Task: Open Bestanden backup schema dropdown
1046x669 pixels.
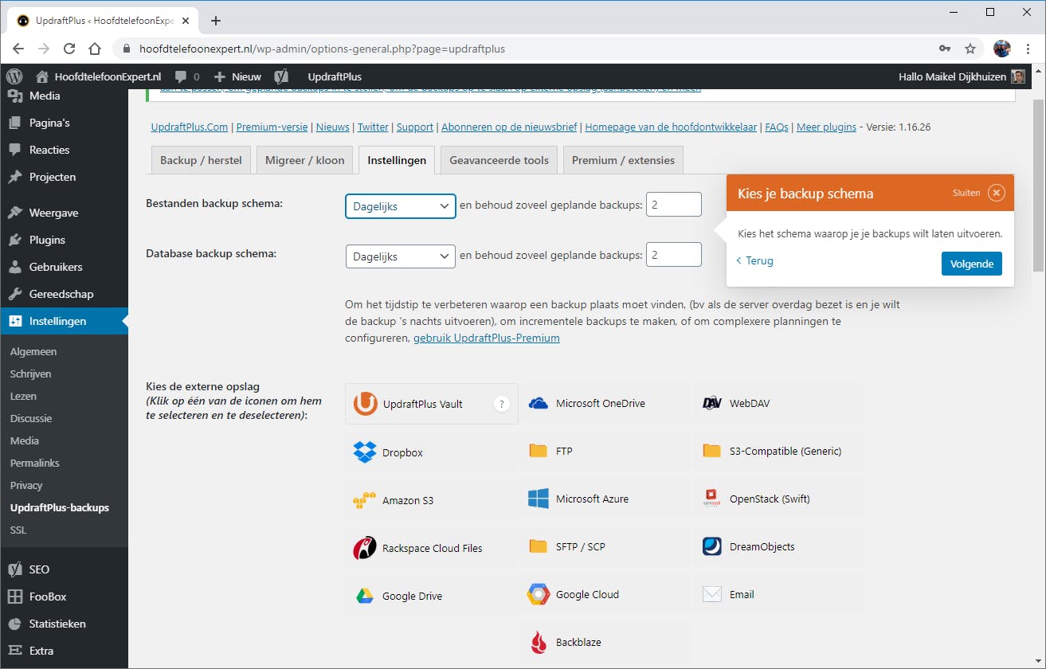Action: (x=400, y=206)
